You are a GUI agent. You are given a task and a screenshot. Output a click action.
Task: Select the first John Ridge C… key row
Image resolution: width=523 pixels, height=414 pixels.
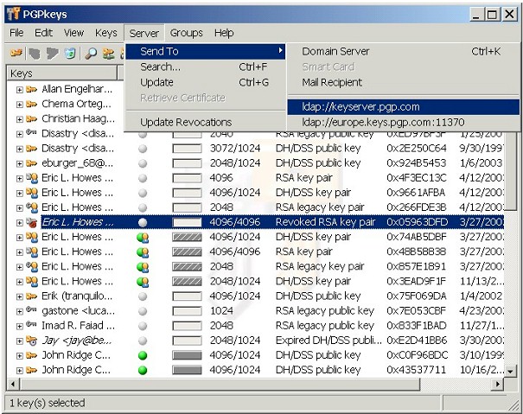click(256, 355)
